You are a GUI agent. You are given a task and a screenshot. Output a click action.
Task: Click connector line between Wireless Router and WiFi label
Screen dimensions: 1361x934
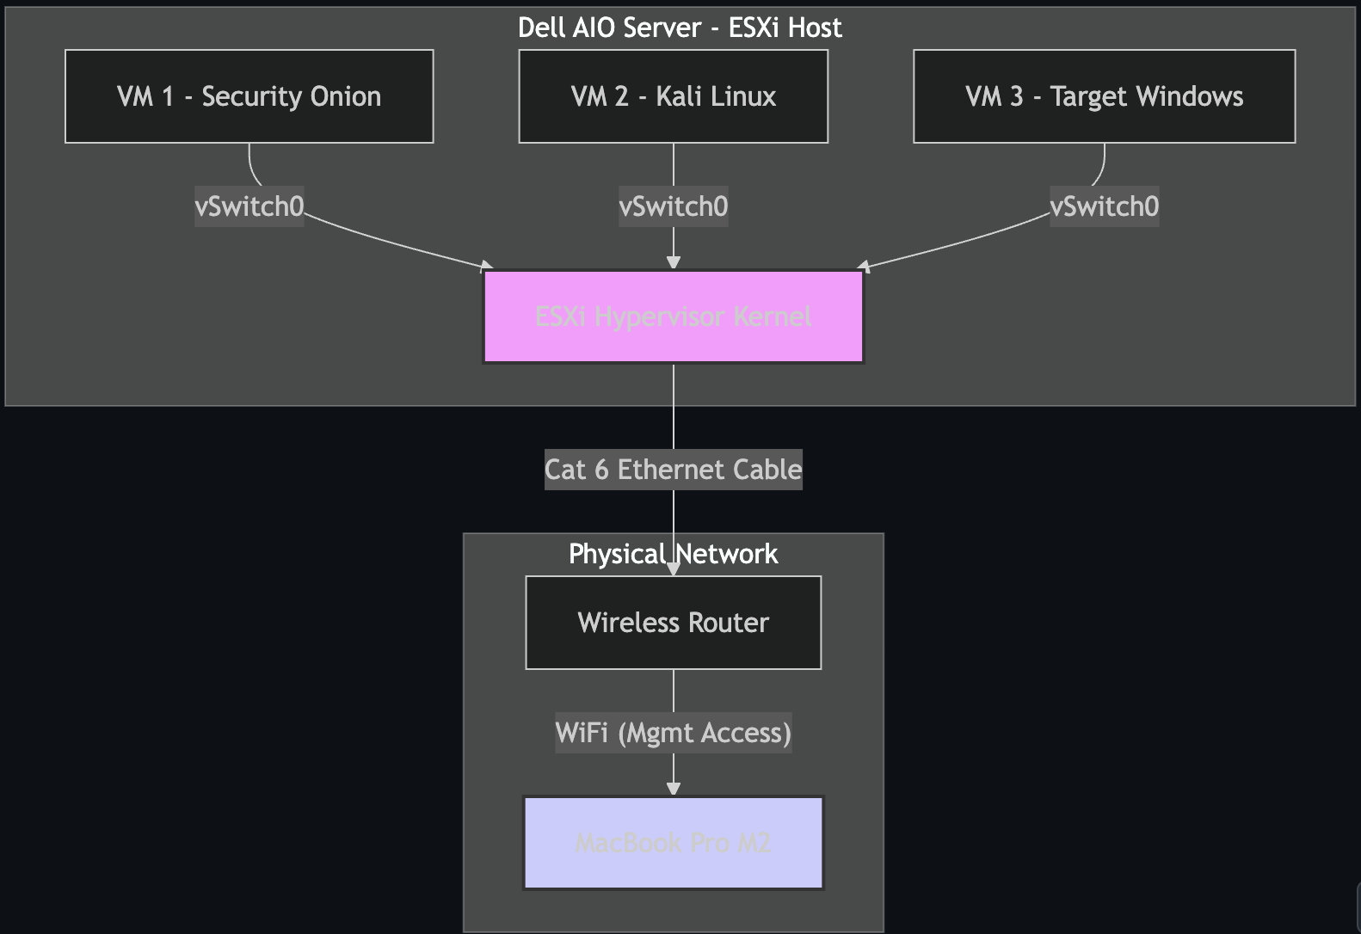tap(673, 691)
